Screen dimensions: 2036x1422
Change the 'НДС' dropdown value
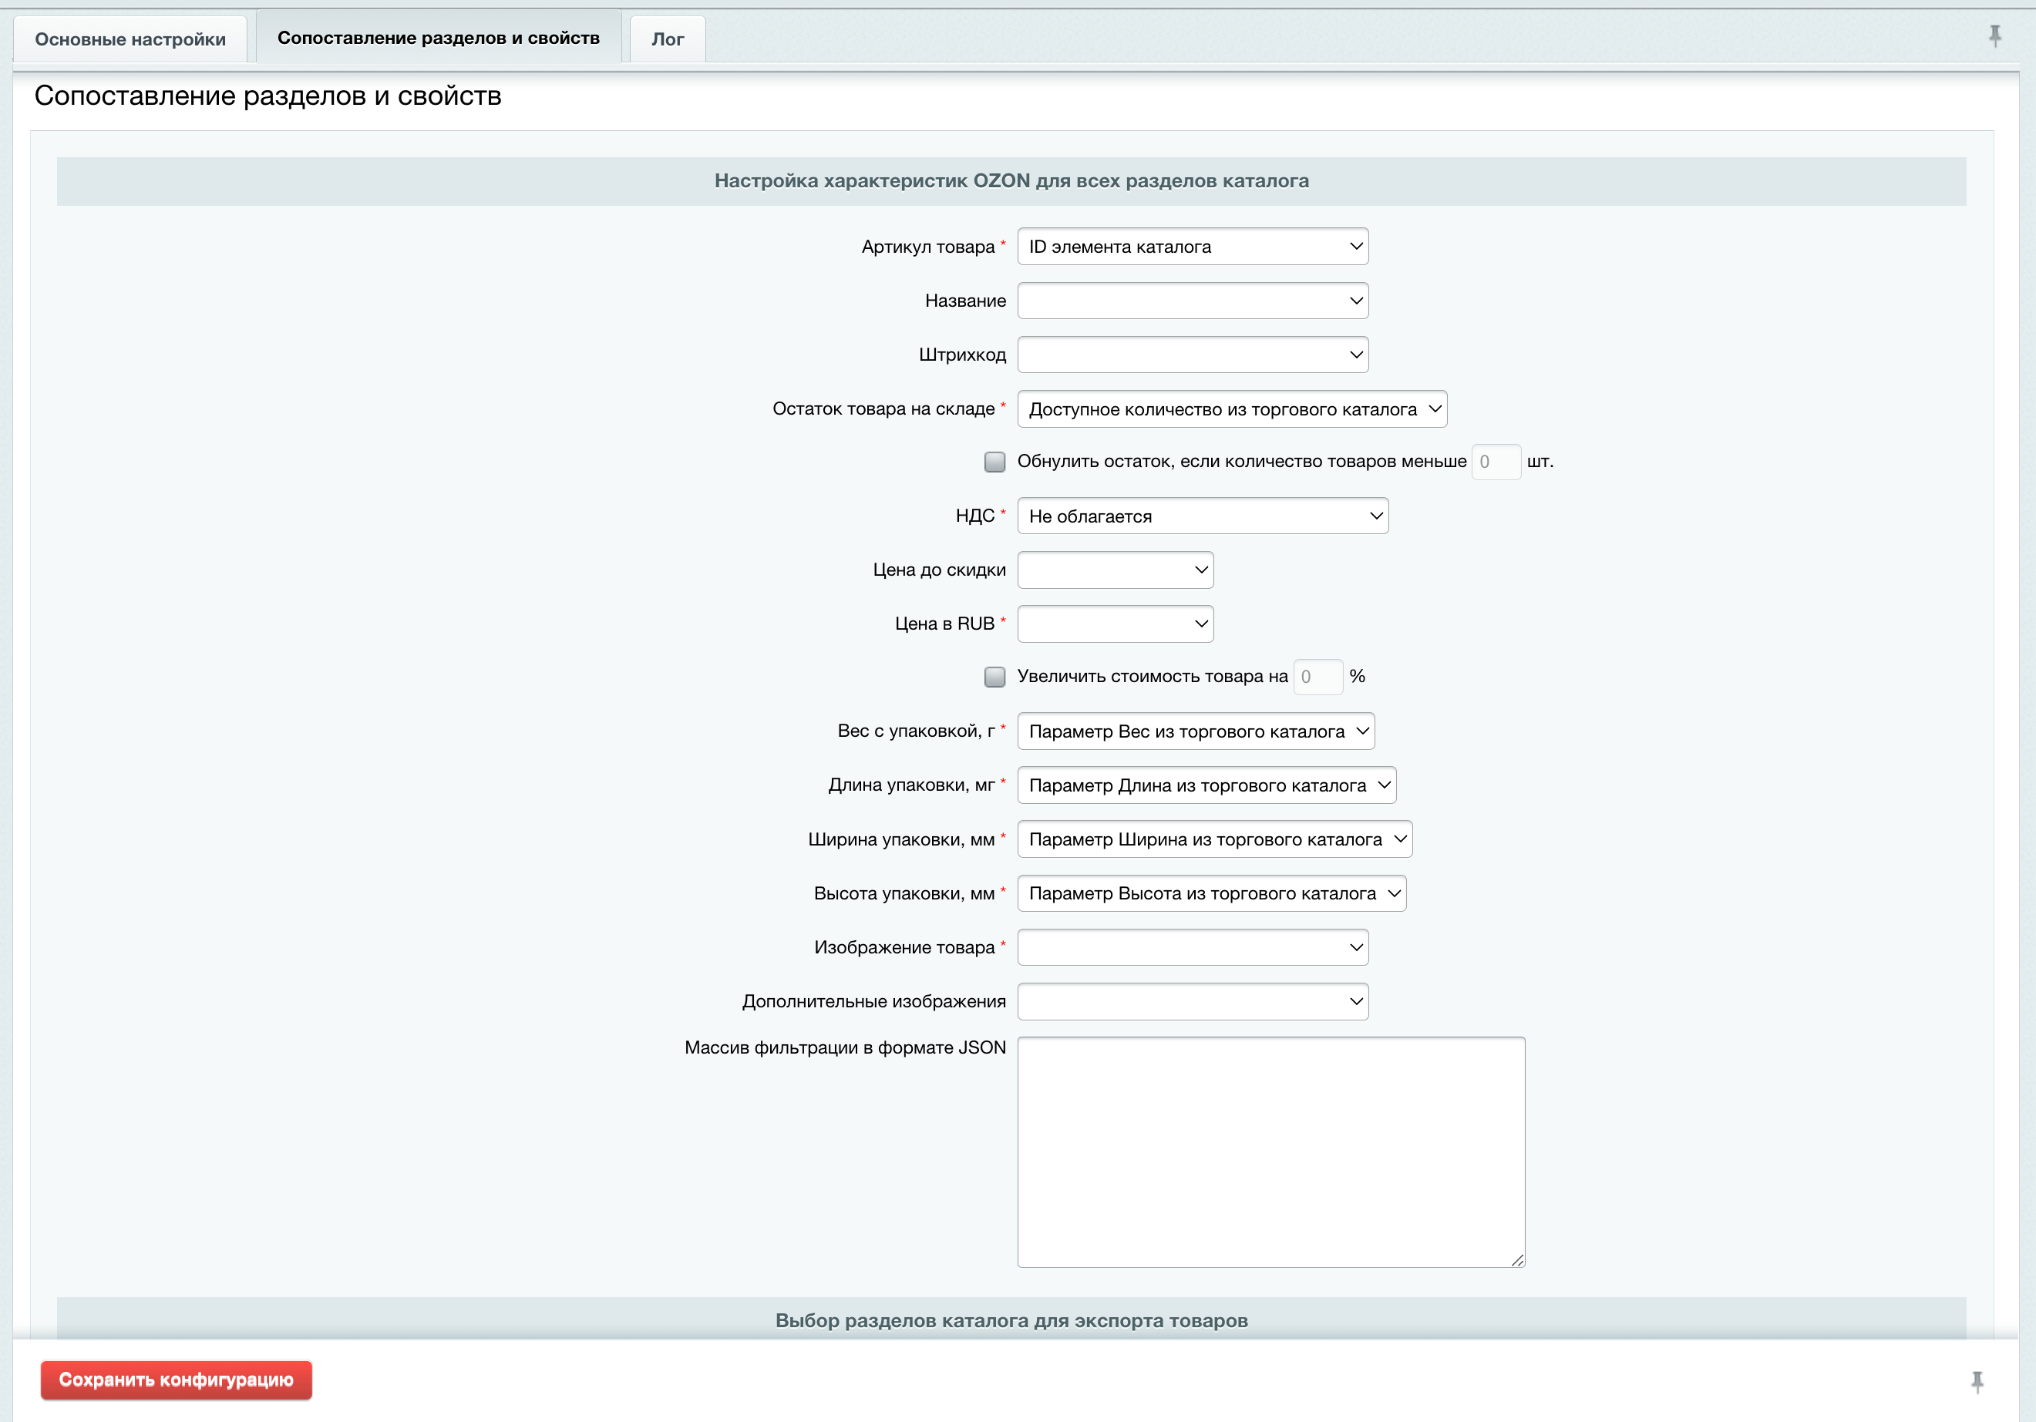pos(1202,516)
